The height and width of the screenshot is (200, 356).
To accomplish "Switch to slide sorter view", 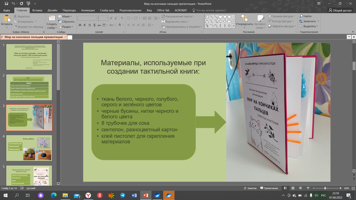I will pos(293,188).
